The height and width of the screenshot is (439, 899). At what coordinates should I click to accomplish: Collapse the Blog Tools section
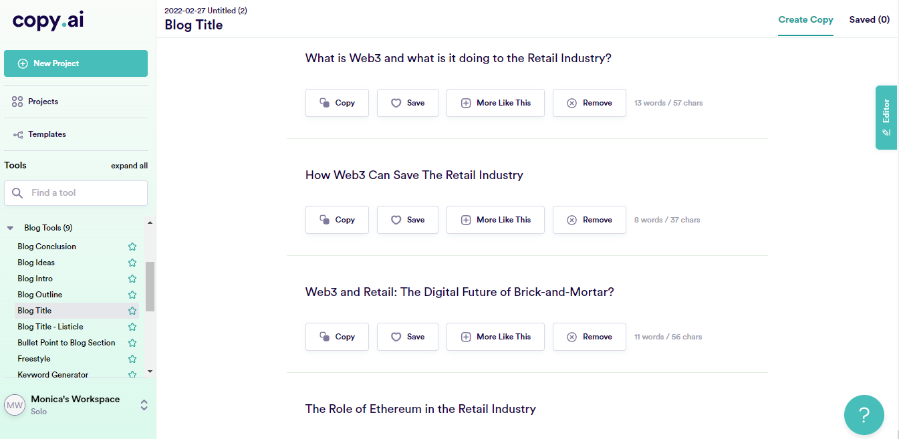(11, 228)
